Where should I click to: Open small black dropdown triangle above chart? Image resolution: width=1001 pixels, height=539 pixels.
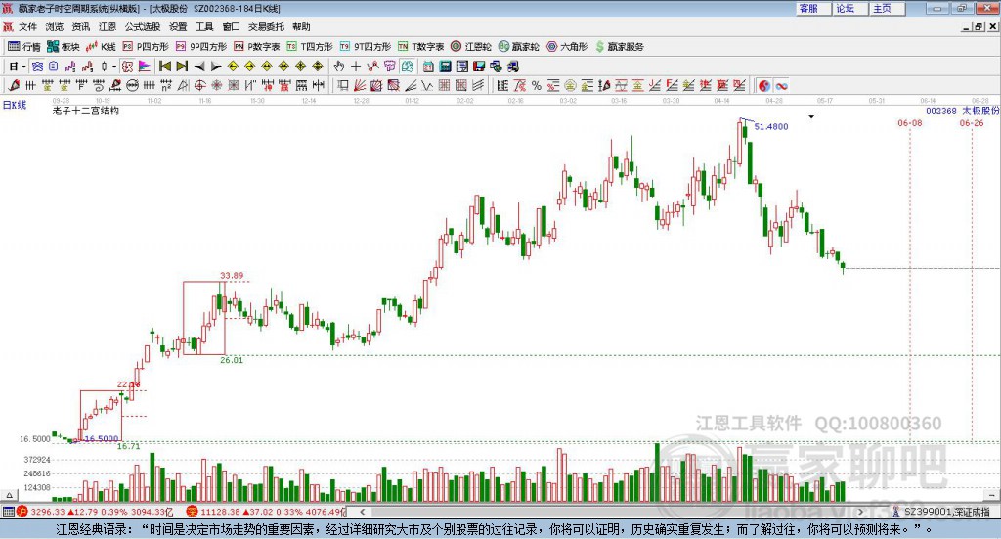[811, 116]
